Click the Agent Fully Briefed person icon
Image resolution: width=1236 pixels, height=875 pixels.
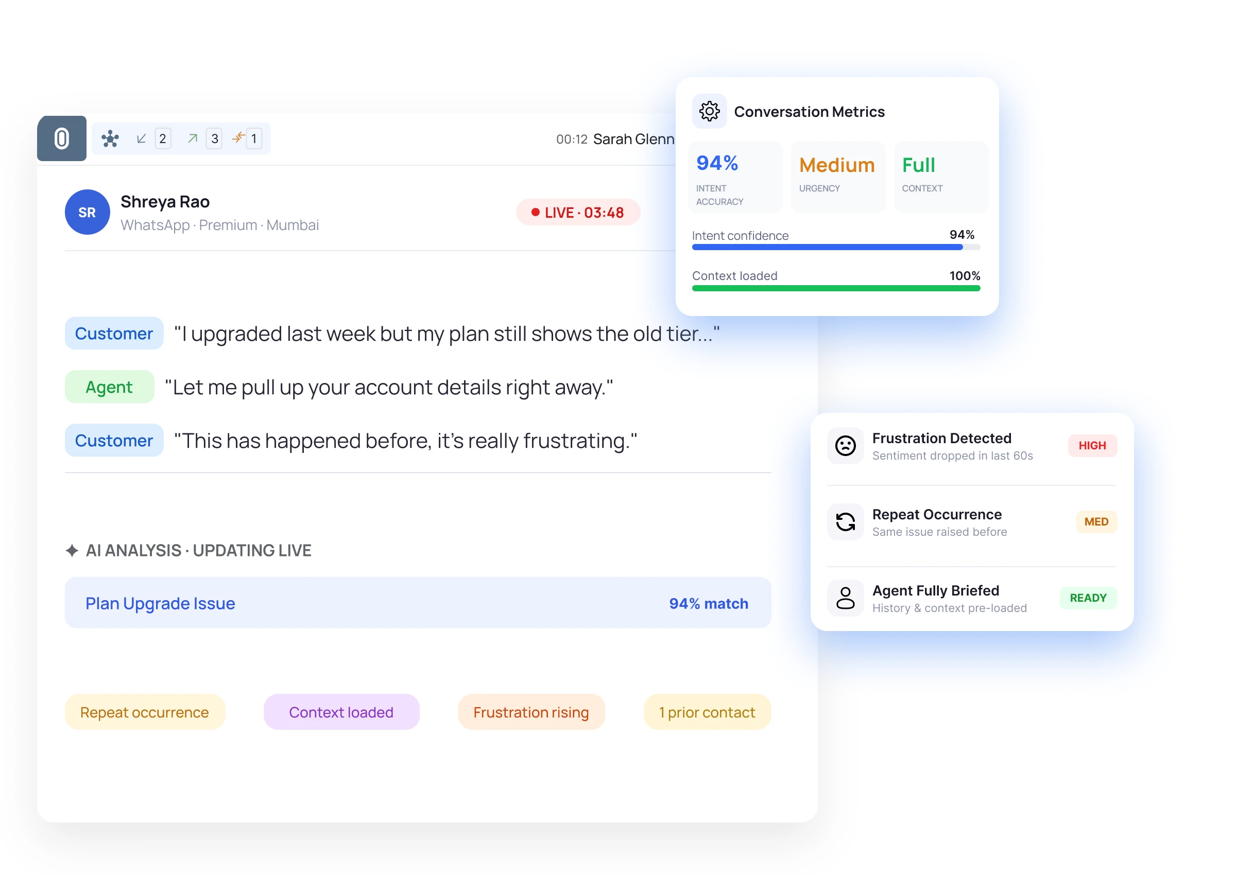click(845, 598)
